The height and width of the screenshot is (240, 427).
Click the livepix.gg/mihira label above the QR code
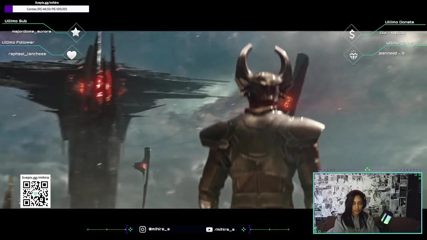click(x=35, y=178)
